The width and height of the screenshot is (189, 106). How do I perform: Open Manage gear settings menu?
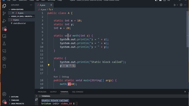pyautogui.click(x=4, y=102)
